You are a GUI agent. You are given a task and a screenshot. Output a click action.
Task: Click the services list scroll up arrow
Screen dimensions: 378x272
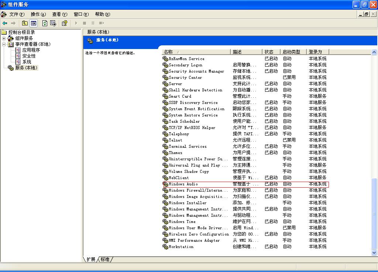[374, 52]
